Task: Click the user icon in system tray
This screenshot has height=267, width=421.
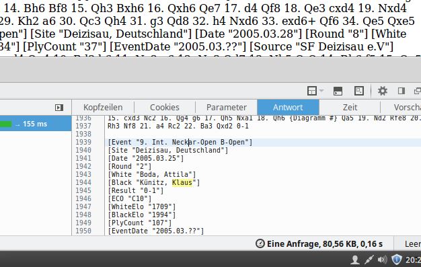Action: (x=355, y=260)
